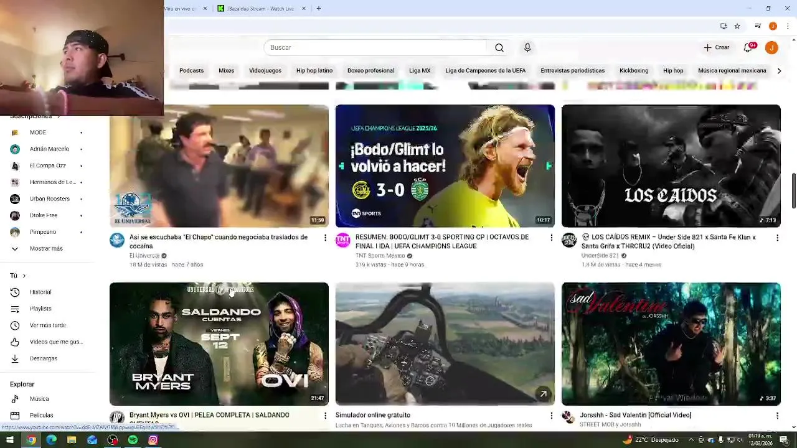Play Sad Valentin video thumbnail
The height and width of the screenshot is (448, 797).
point(671,344)
